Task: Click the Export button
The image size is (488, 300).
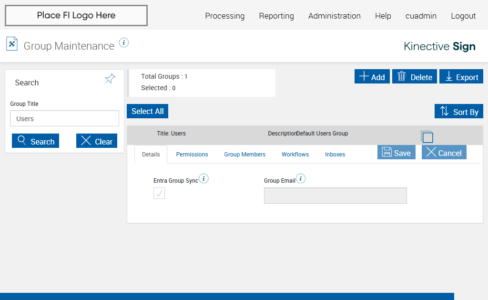Action: pos(461,76)
